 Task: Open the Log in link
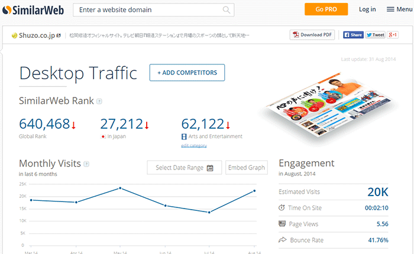(x=367, y=9)
